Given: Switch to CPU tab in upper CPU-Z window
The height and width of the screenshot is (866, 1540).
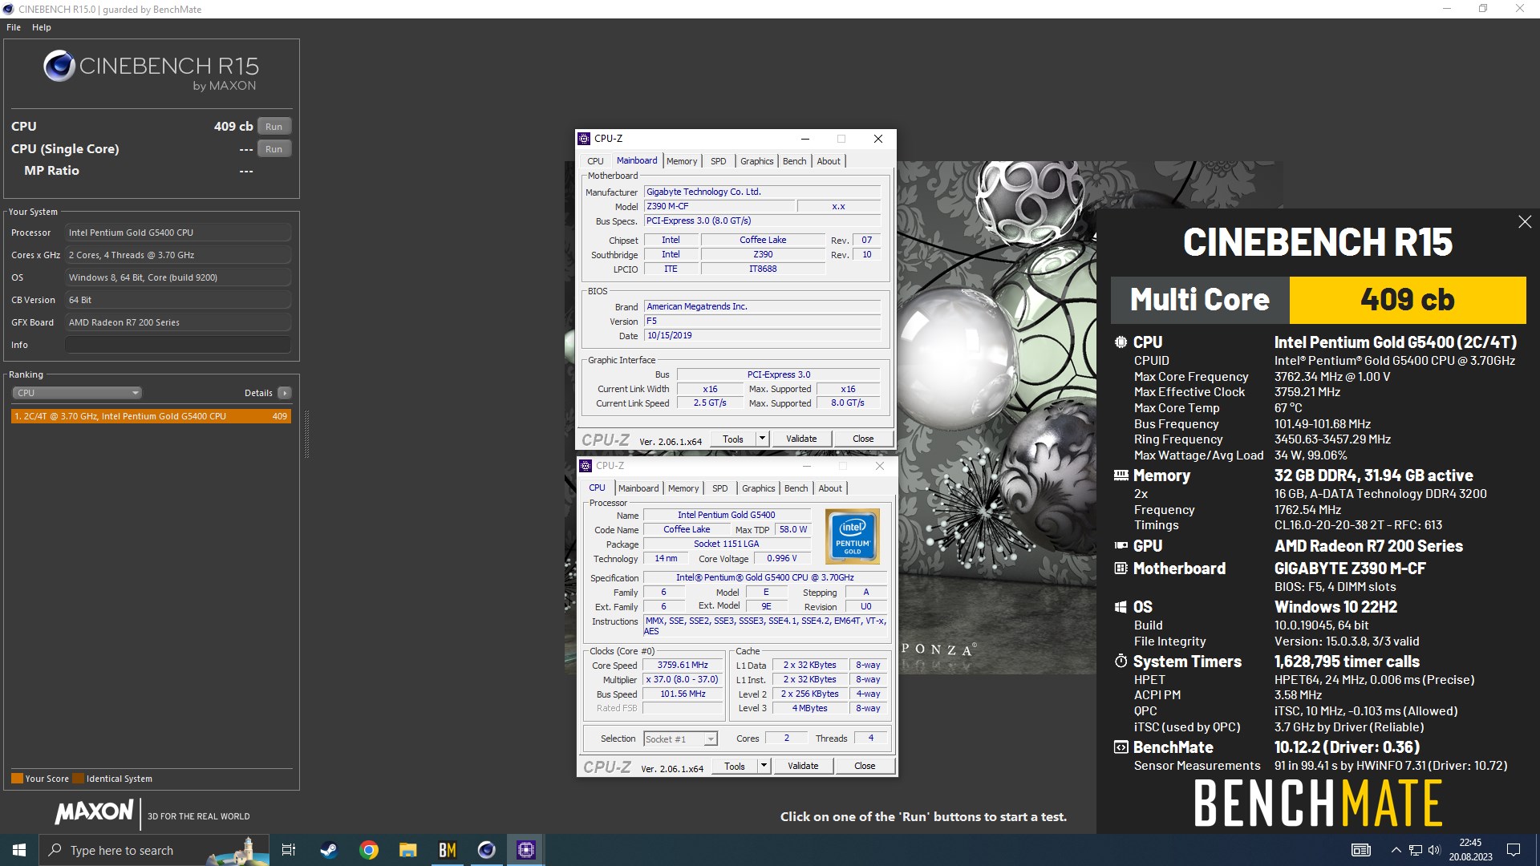Looking at the screenshot, I should [x=595, y=161].
